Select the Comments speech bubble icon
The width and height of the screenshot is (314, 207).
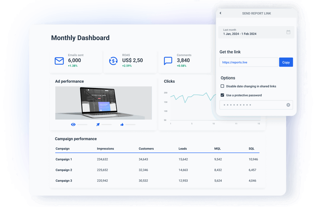[168, 61]
